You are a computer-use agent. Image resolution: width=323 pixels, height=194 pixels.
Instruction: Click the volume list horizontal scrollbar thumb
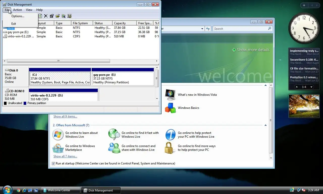pos(59,61)
